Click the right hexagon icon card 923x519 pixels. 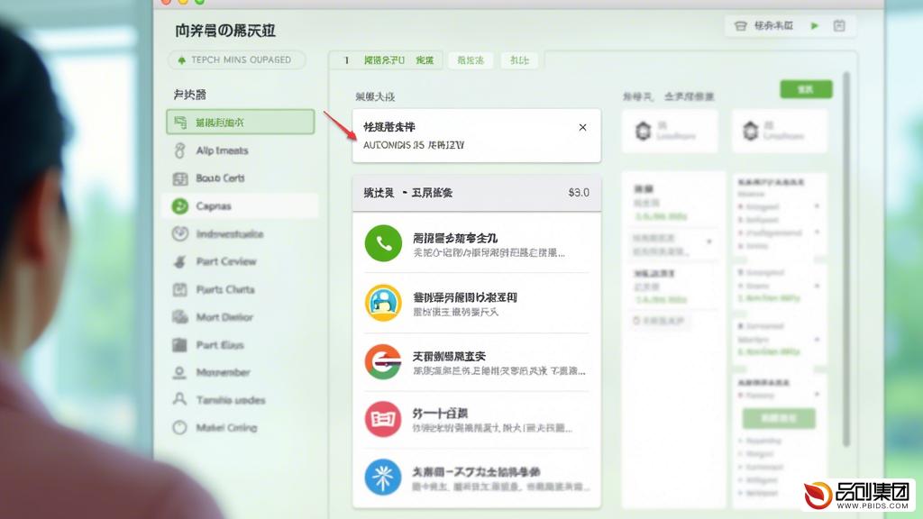[x=780, y=131]
